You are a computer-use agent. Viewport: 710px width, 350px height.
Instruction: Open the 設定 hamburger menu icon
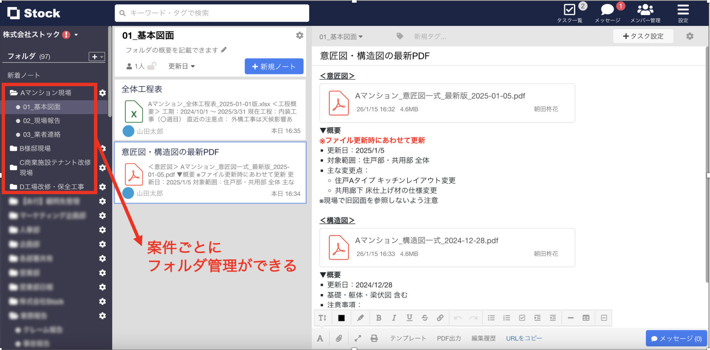(x=683, y=10)
